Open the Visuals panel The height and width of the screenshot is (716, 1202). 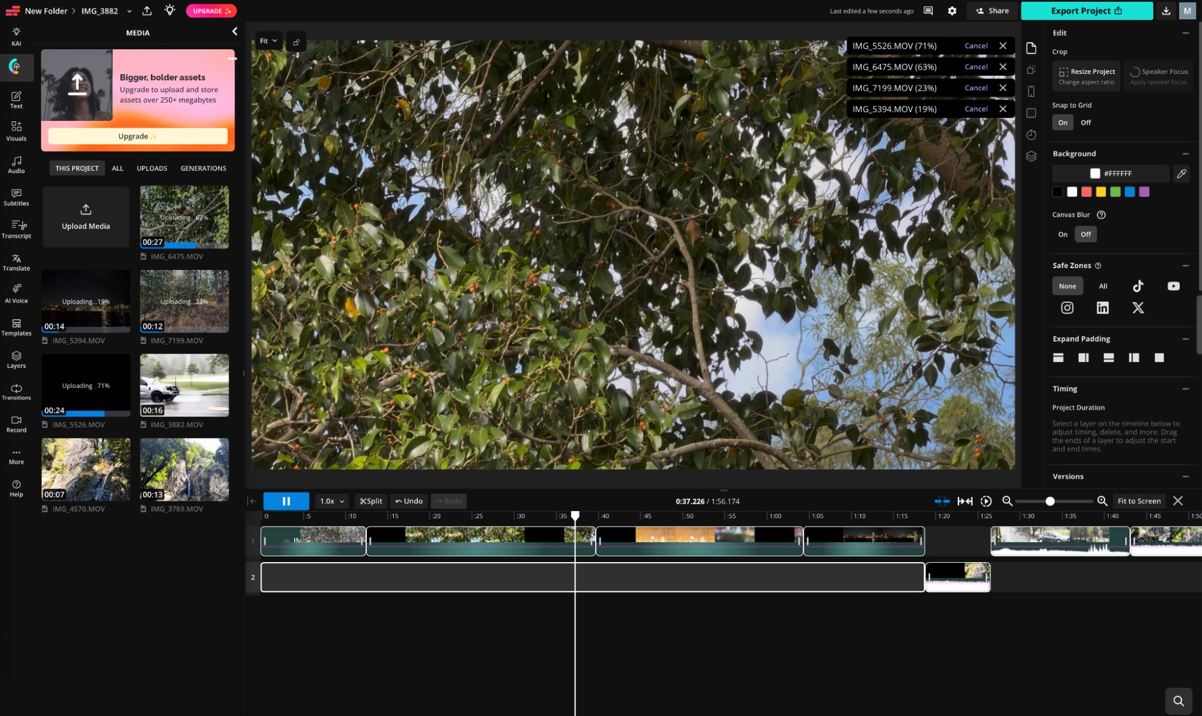tap(16, 132)
